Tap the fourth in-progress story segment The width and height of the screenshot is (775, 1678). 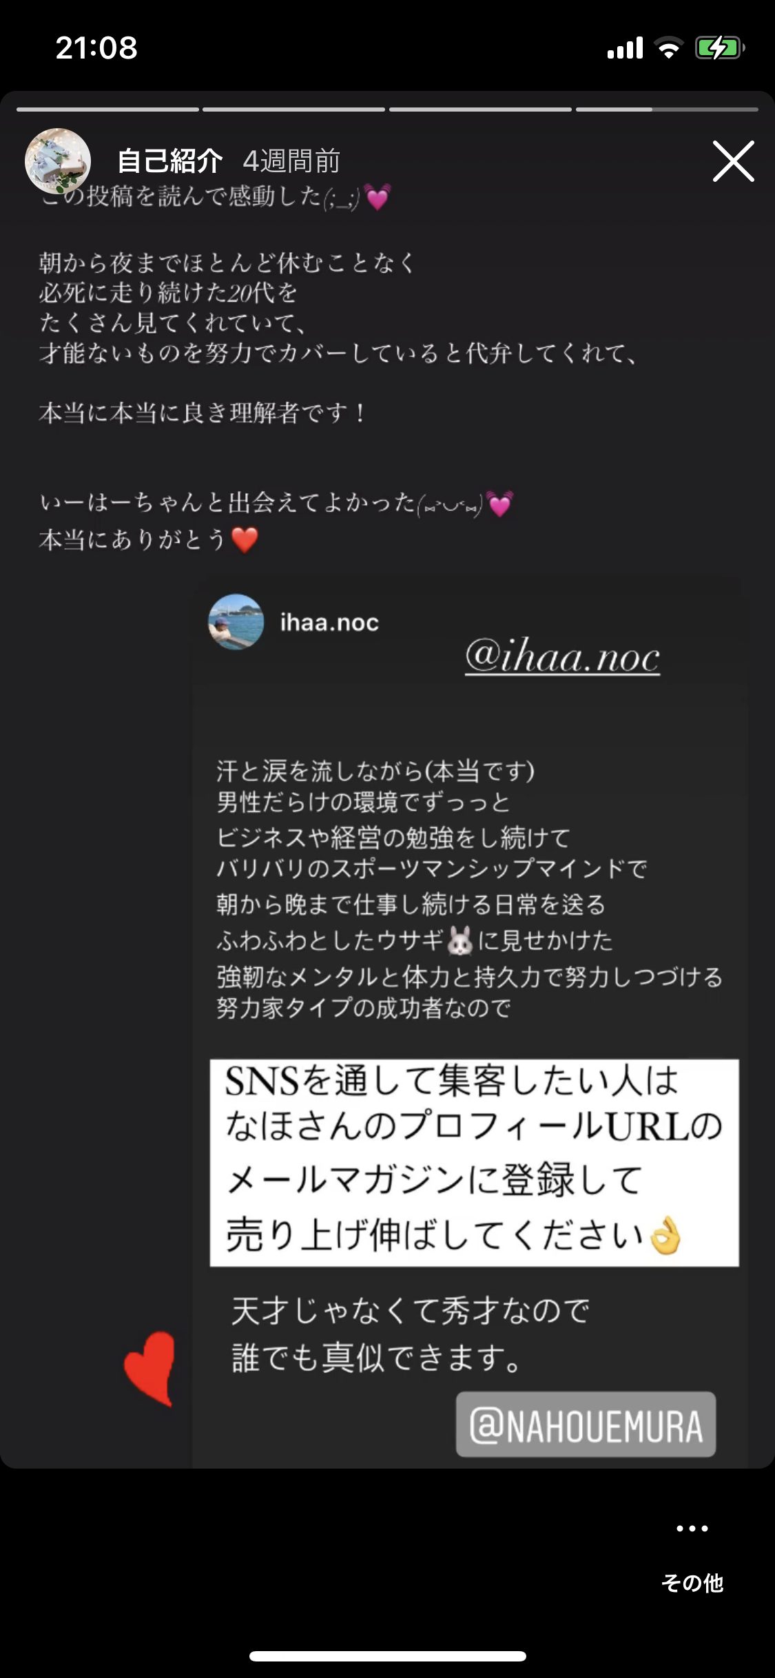click(x=667, y=110)
